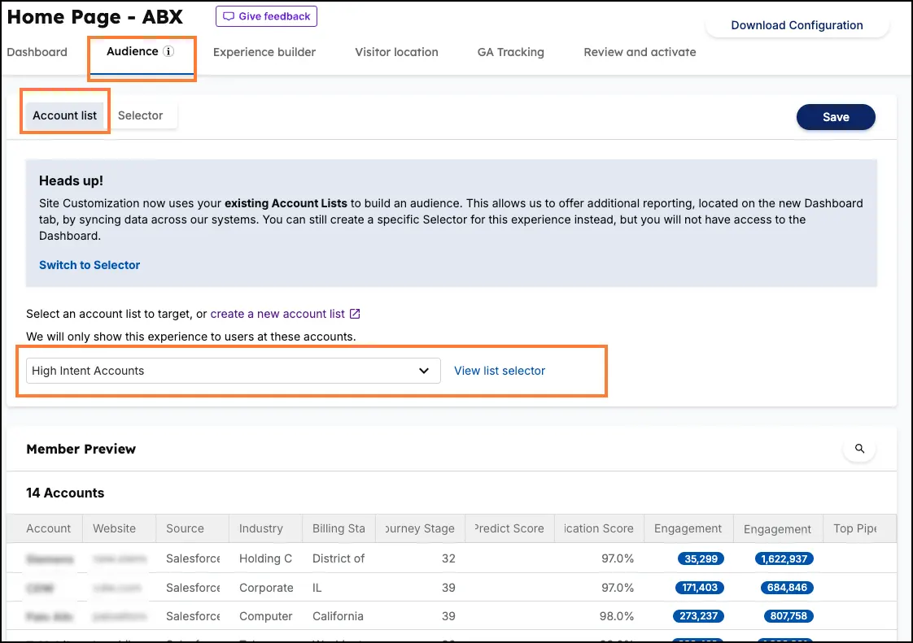Click the speech bubble icon on Give feedback
The width and height of the screenshot is (913, 643).
[x=228, y=15]
